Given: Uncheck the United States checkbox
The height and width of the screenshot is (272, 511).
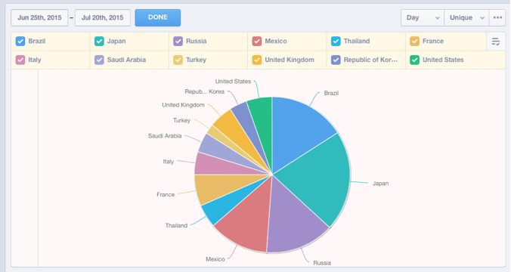Looking at the screenshot, I should 414,60.
